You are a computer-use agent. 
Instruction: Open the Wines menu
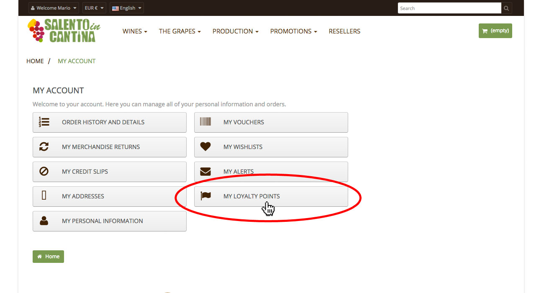pyautogui.click(x=135, y=31)
